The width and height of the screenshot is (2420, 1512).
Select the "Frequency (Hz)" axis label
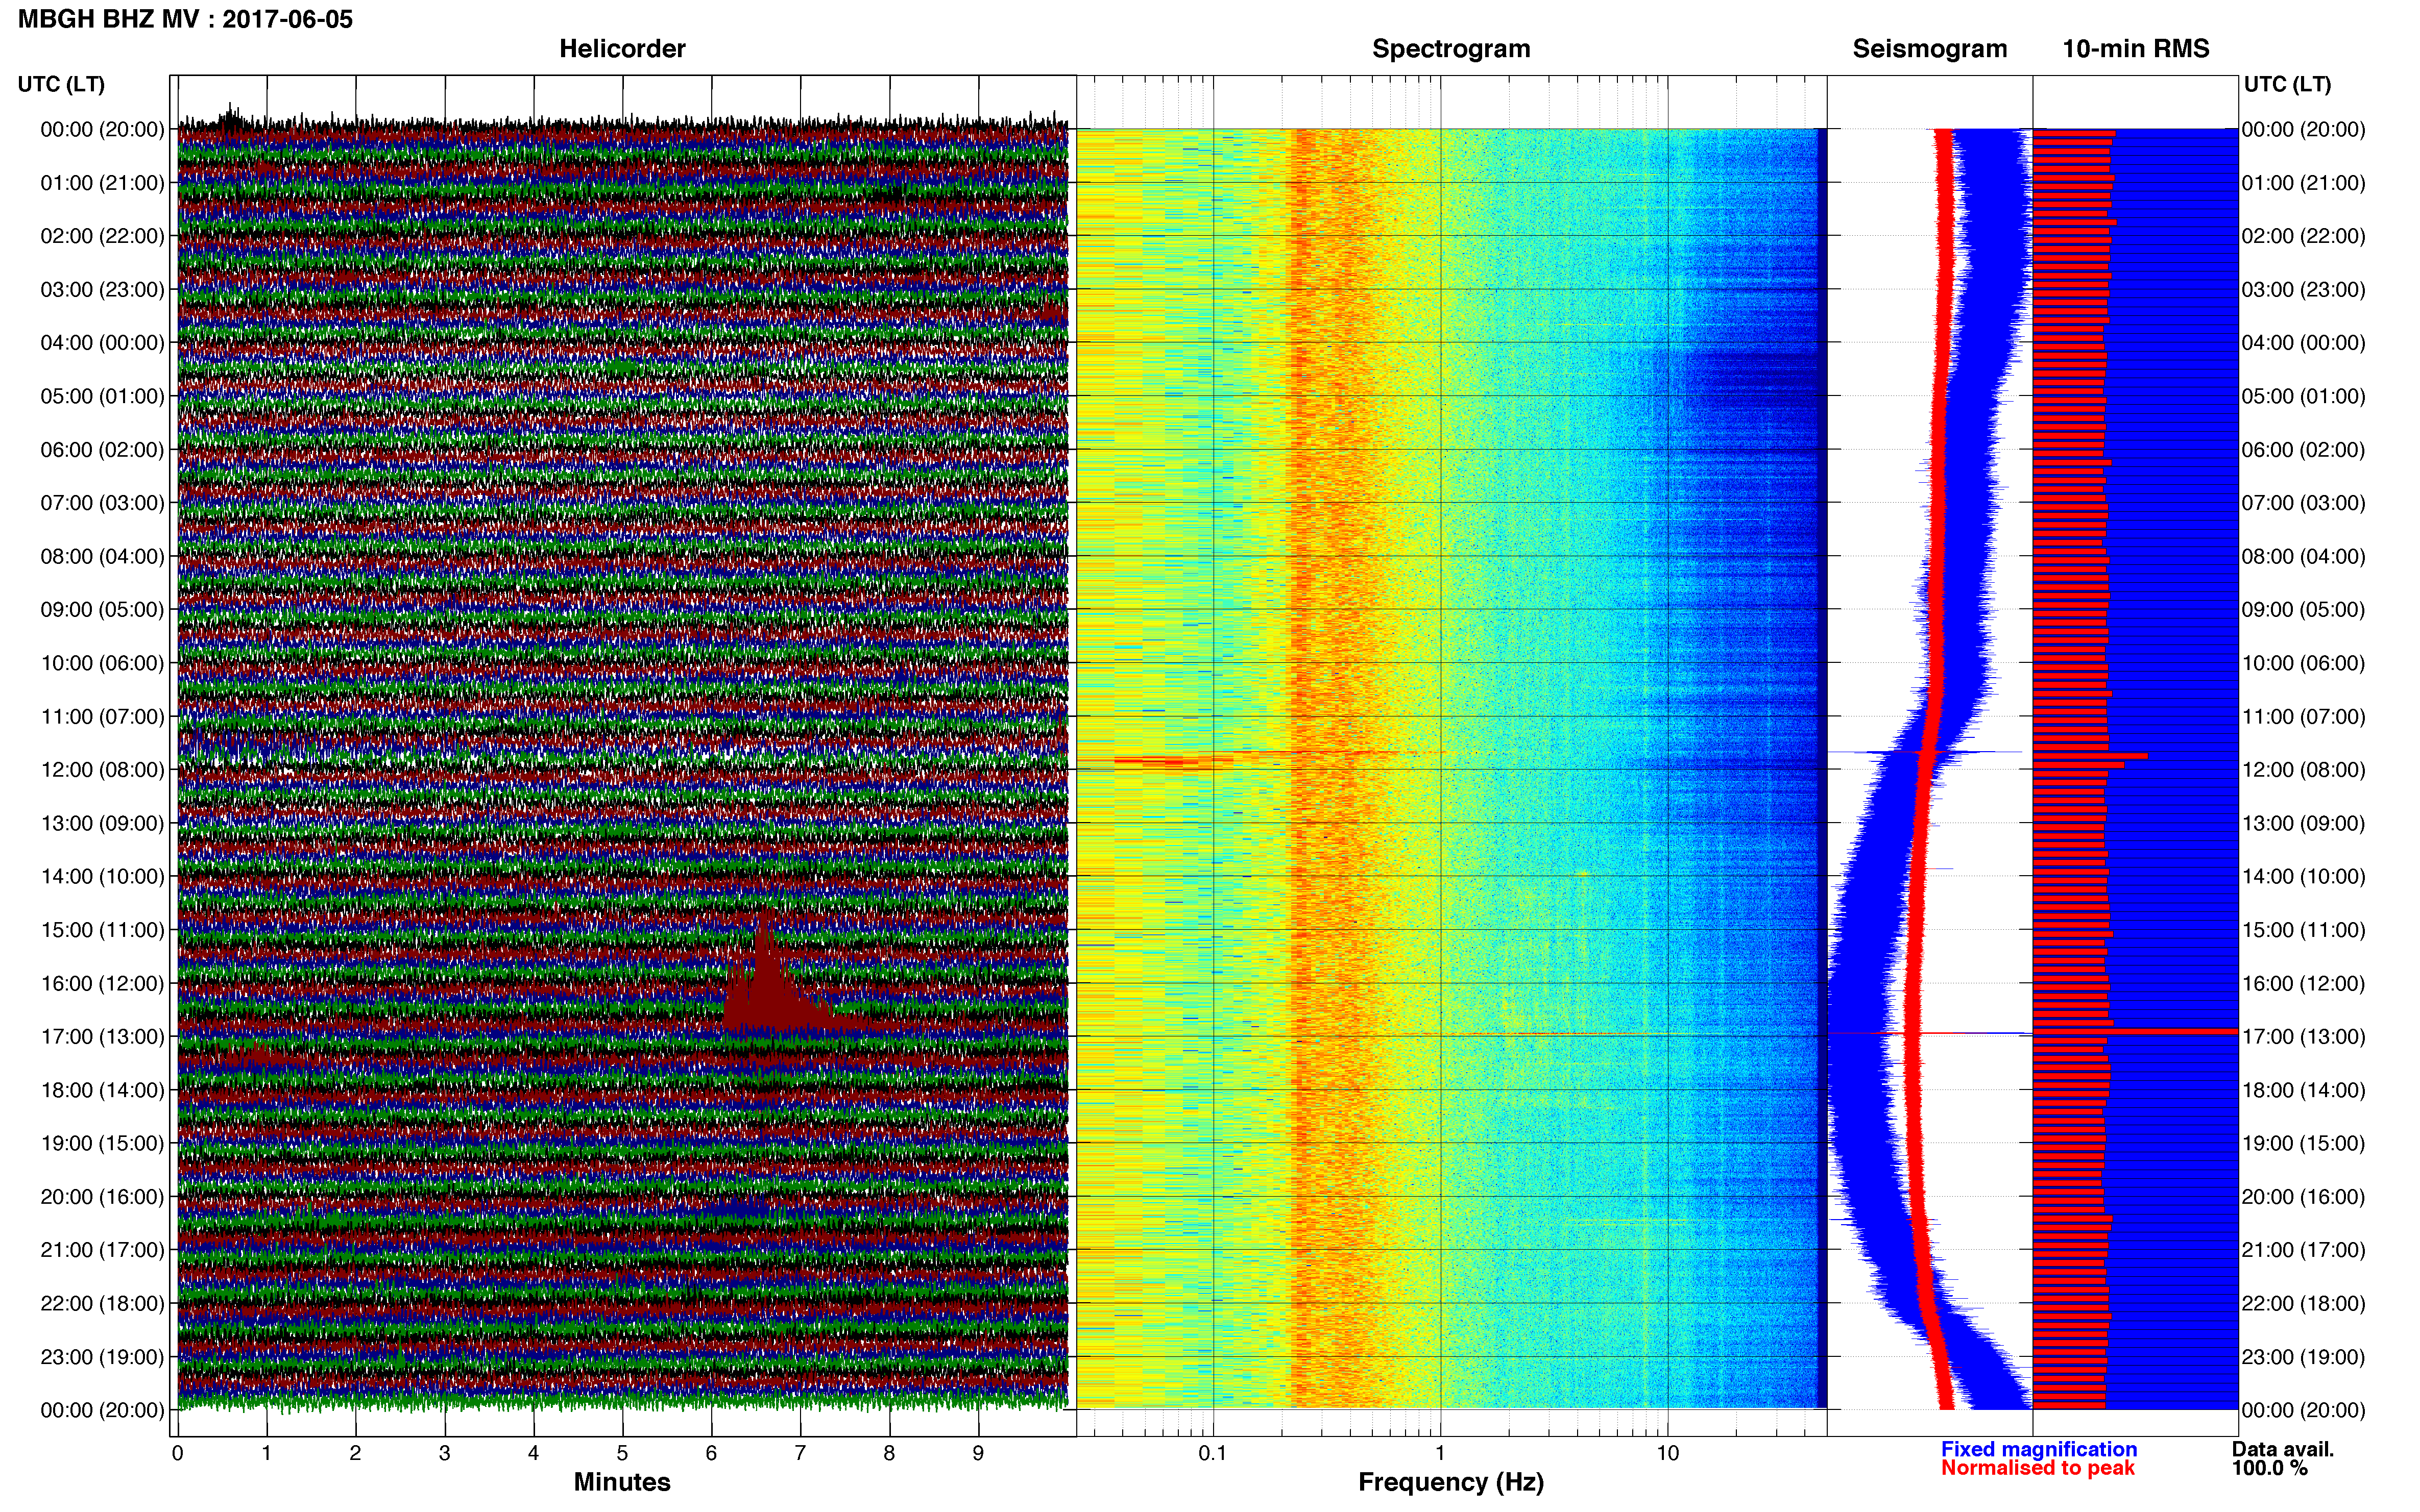tap(1450, 1482)
